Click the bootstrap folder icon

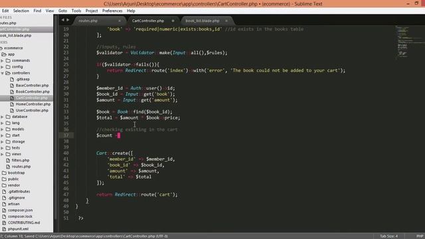(4, 173)
